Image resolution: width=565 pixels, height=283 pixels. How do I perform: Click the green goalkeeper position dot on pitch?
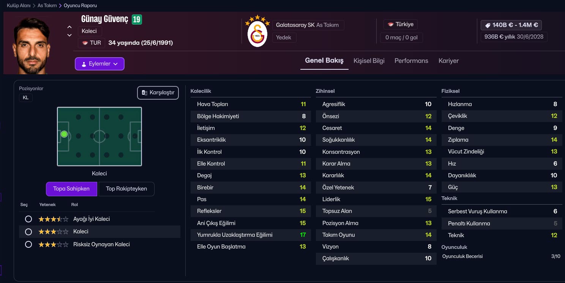tap(64, 134)
